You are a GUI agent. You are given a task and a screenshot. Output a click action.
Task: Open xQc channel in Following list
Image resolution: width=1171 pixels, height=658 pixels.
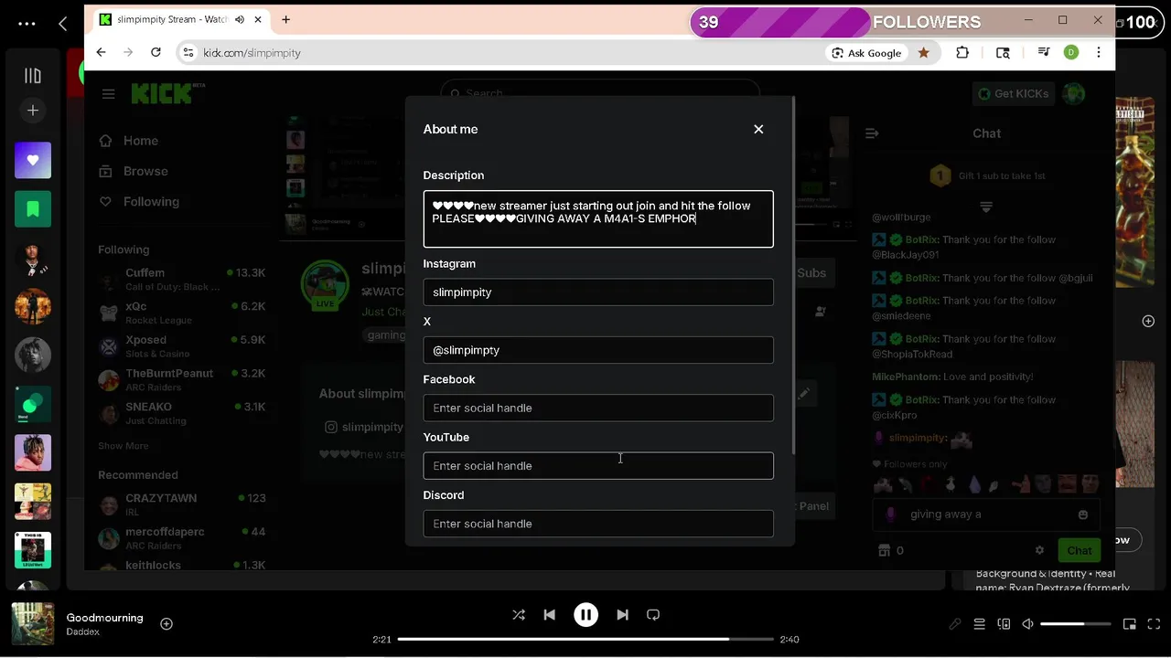(x=181, y=313)
